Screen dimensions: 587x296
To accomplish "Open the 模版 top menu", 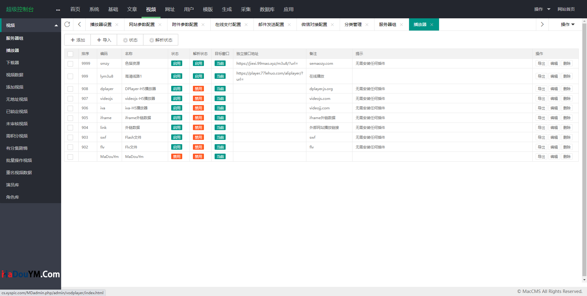I will point(208,9).
